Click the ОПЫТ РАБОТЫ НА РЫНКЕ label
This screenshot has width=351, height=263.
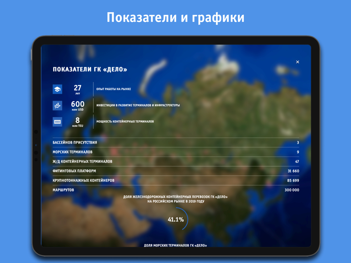(x=114, y=89)
